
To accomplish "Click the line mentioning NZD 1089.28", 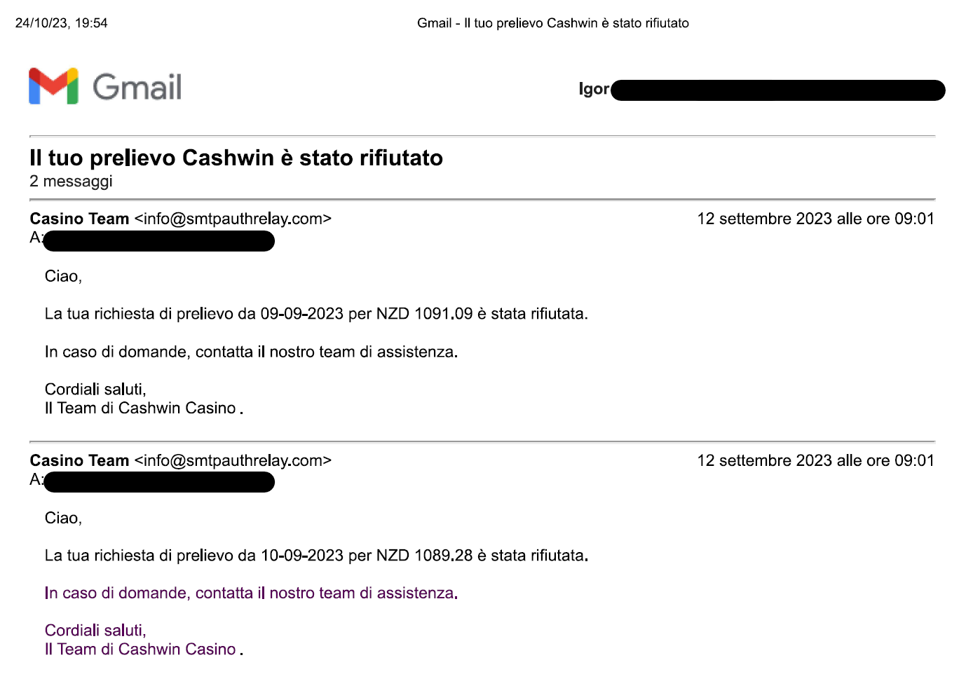I will coord(316,556).
